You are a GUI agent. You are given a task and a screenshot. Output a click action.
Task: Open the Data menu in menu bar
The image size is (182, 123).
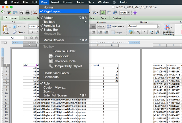pos(91,2)
